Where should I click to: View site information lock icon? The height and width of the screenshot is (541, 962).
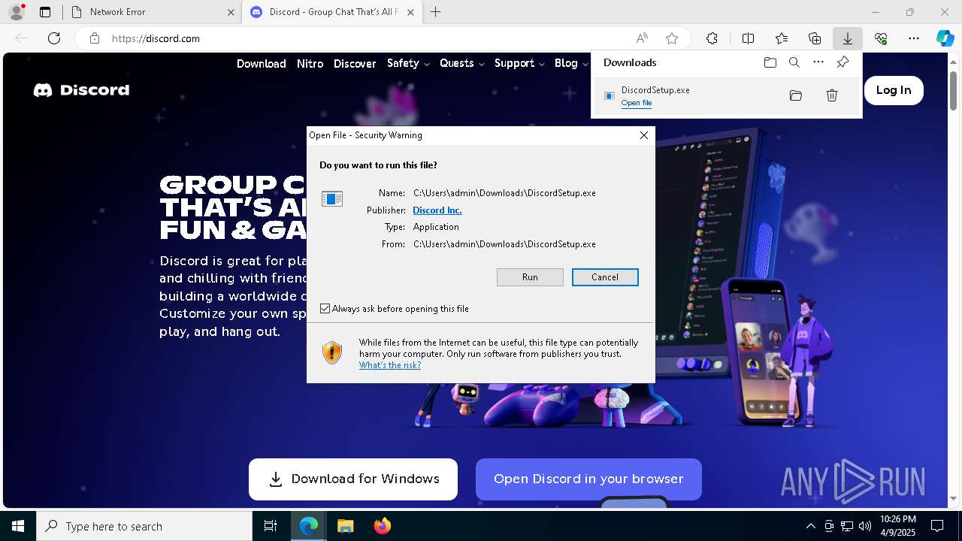(x=95, y=38)
